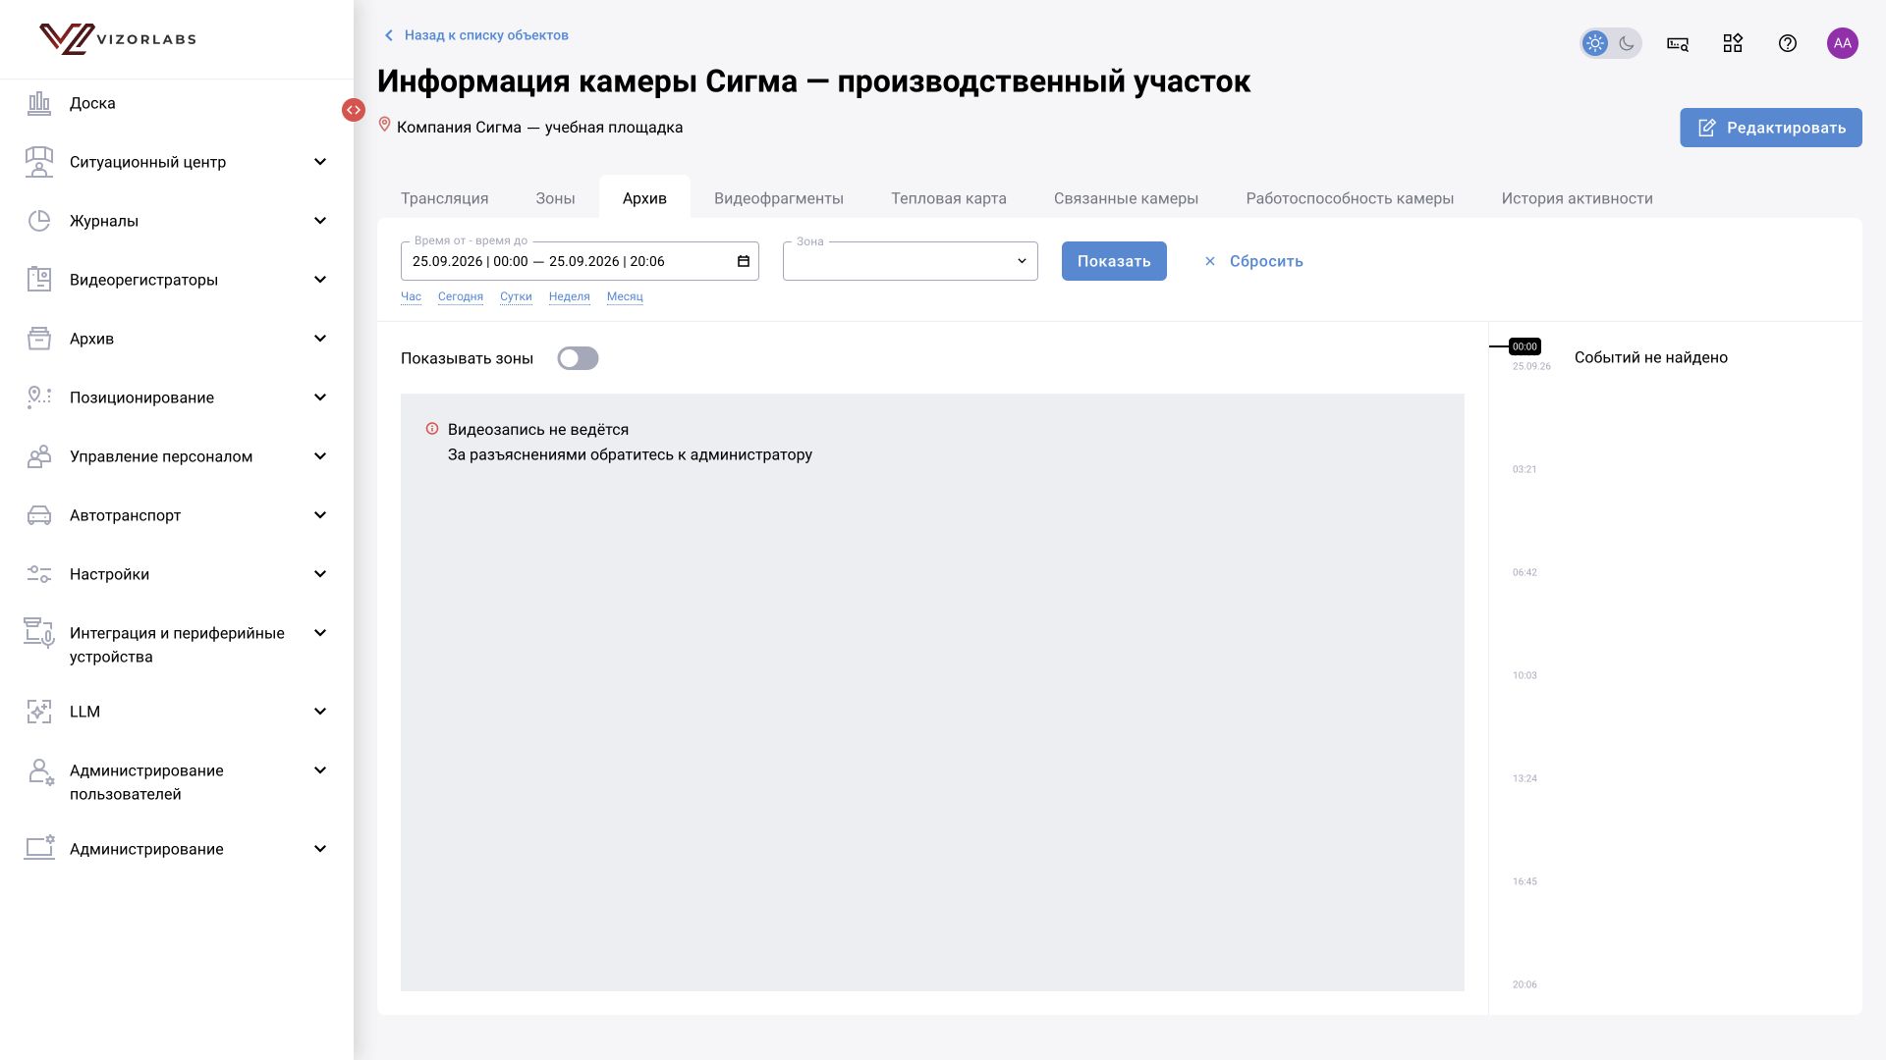Expand Интеграция и периферийные устройства chevron

(x=319, y=633)
